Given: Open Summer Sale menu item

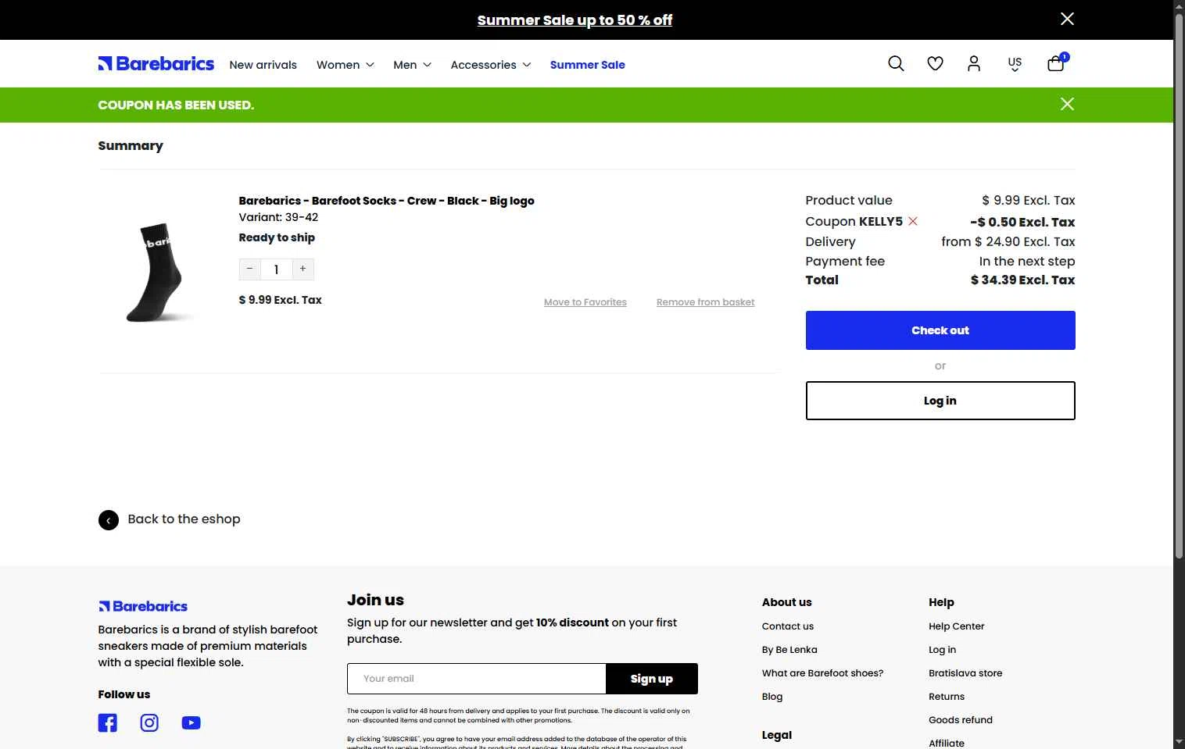Looking at the screenshot, I should coord(588,65).
